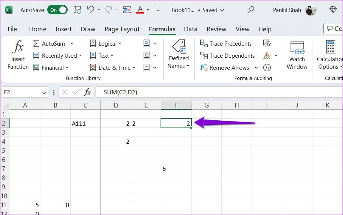Select row 7 header
343x215 pixels.
5,169
